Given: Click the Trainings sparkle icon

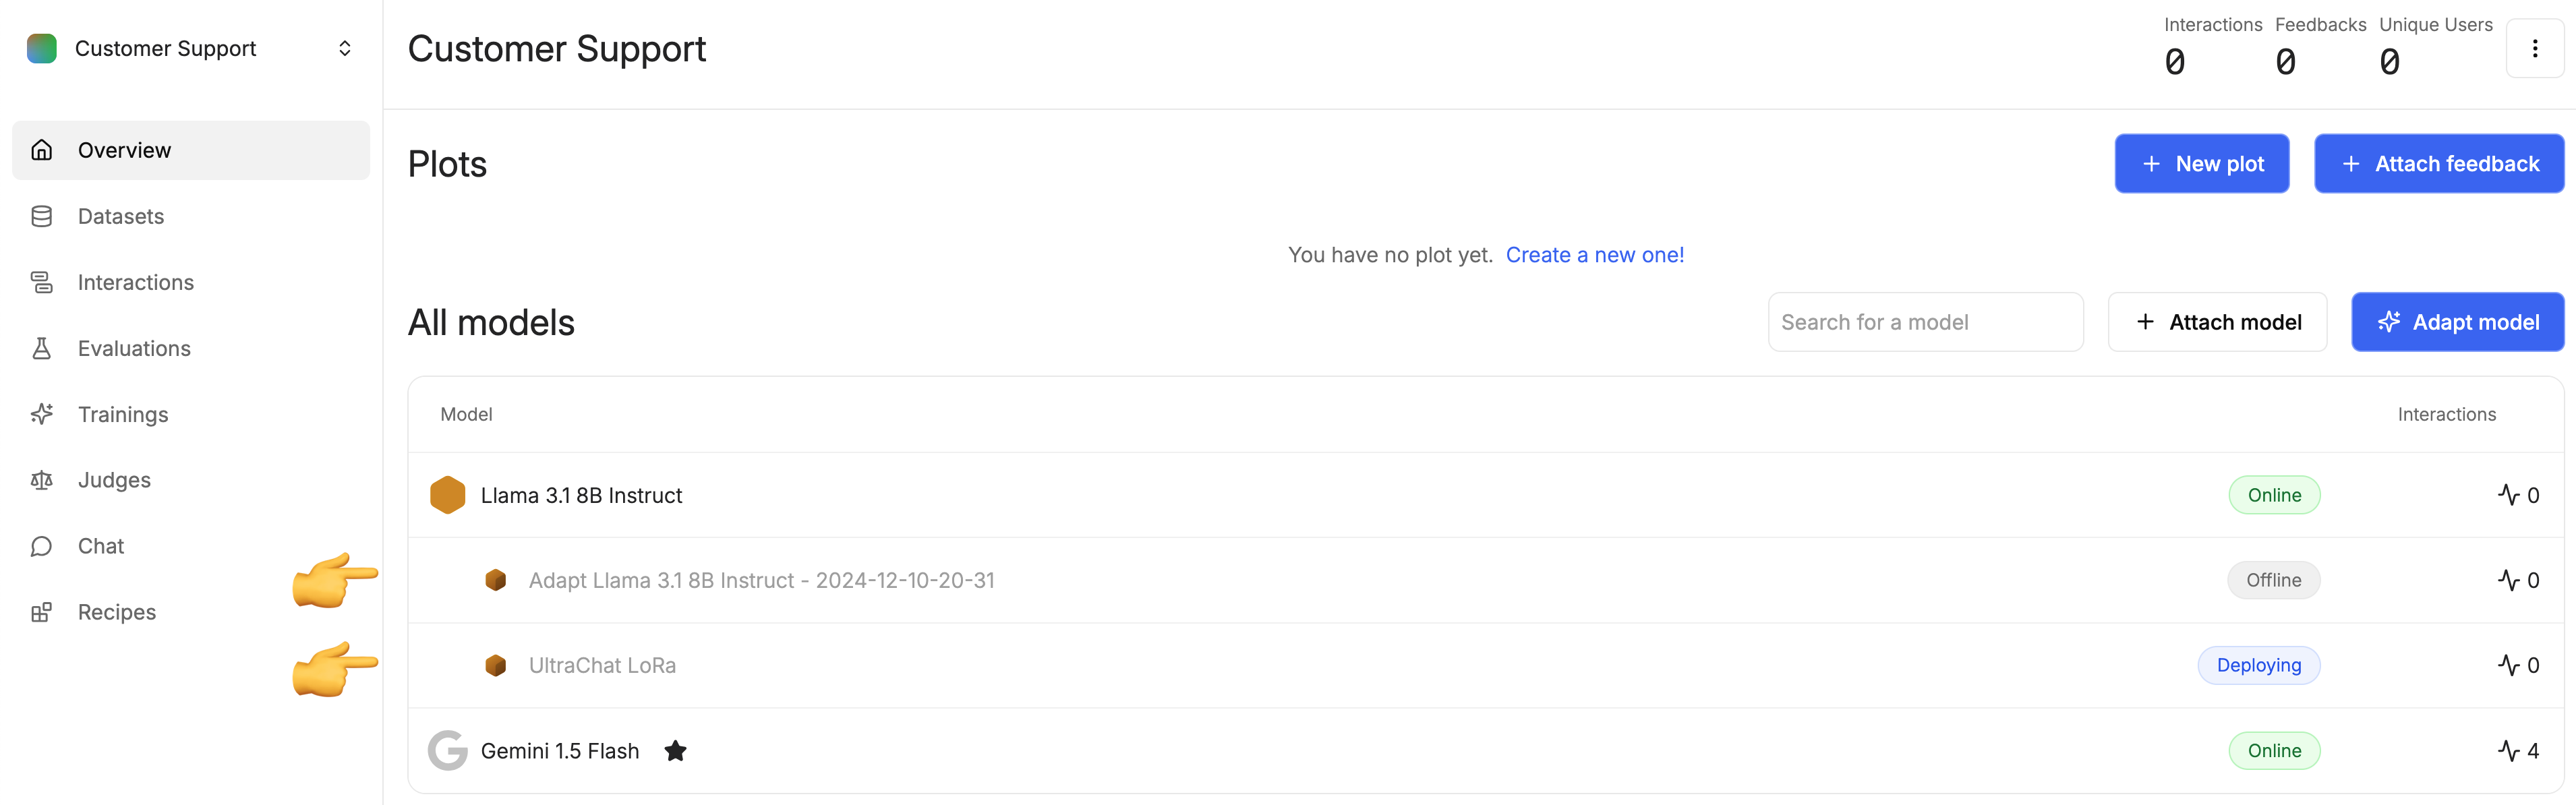Looking at the screenshot, I should (x=41, y=414).
